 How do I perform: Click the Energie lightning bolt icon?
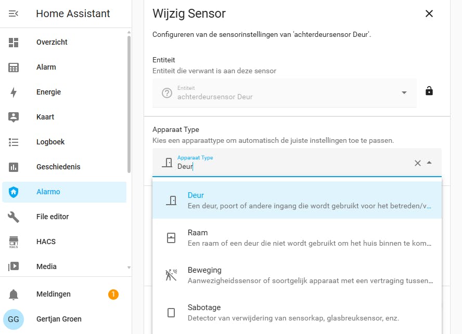pos(14,92)
